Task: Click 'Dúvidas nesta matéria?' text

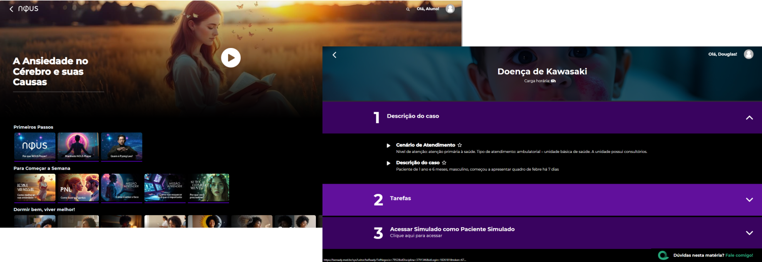Action: [x=698, y=255]
